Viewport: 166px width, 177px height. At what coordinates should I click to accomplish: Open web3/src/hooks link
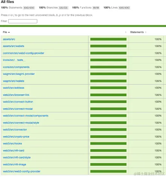[12, 144]
